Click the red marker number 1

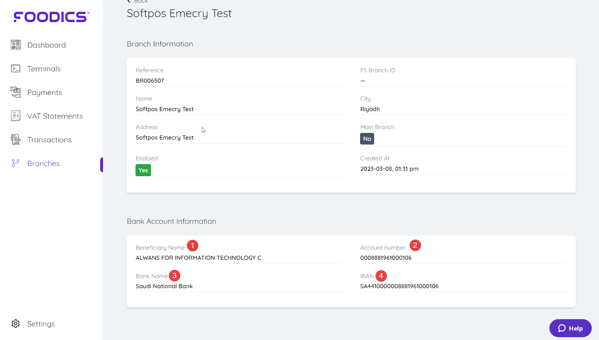(192, 246)
